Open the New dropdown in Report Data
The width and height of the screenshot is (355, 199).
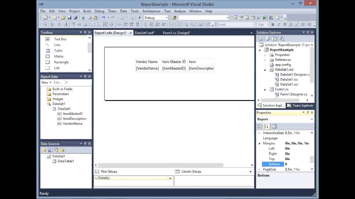click(x=47, y=82)
